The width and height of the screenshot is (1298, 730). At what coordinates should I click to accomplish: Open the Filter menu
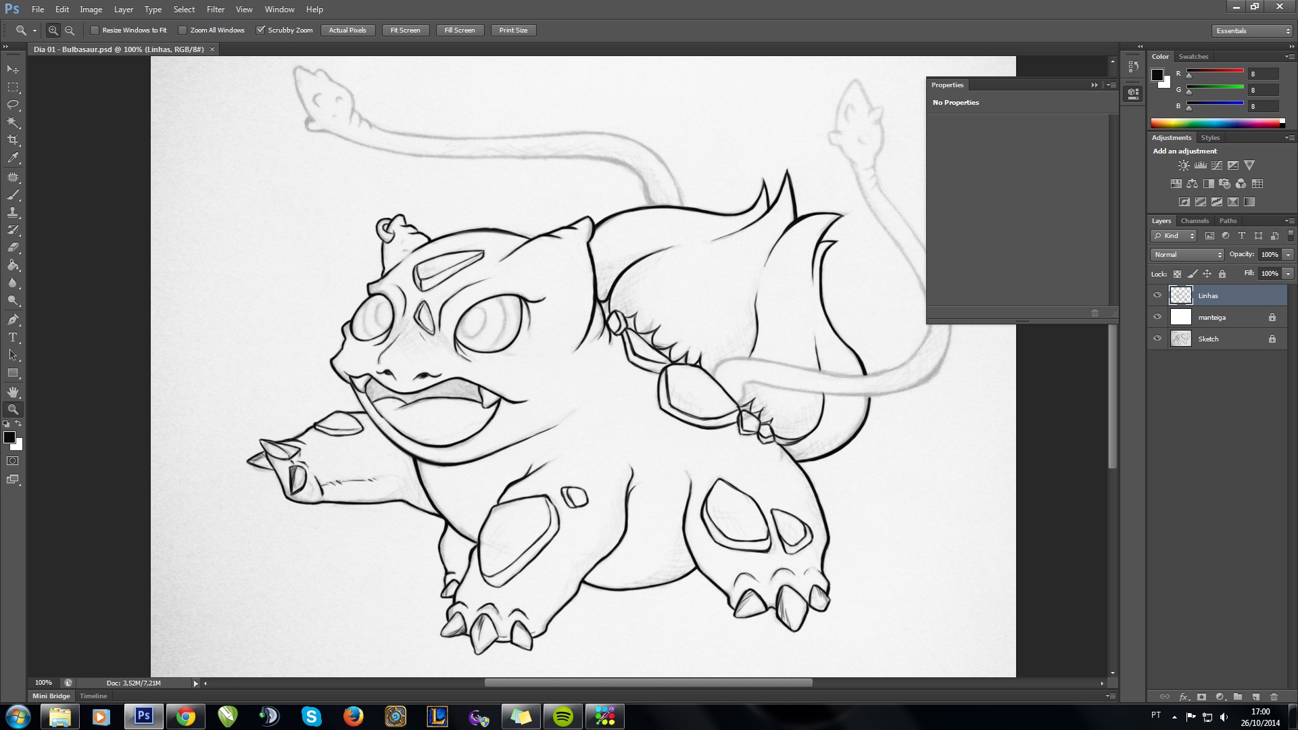pos(215,9)
